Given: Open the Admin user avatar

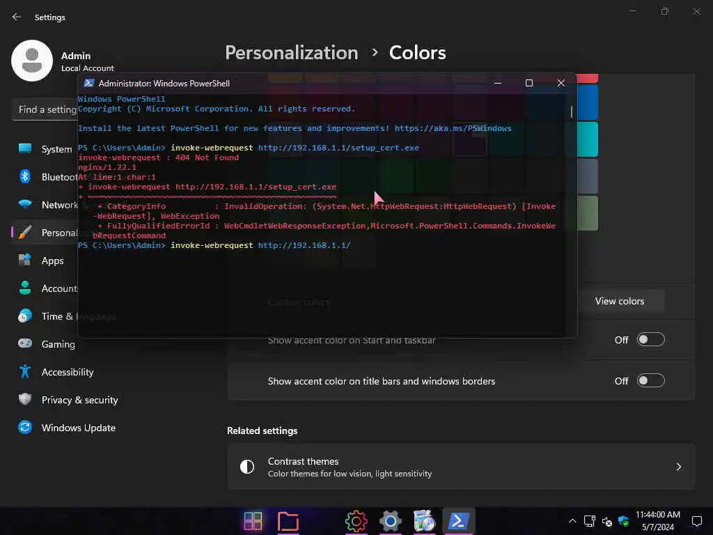Looking at the screenshot, I should 32,61.
